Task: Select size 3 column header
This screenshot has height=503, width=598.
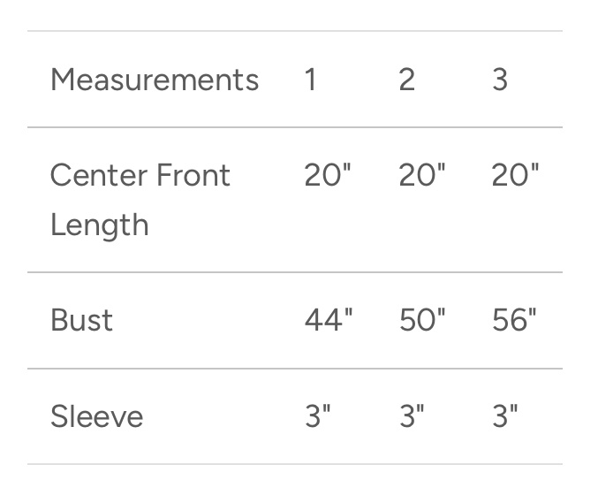Action: 500,80
